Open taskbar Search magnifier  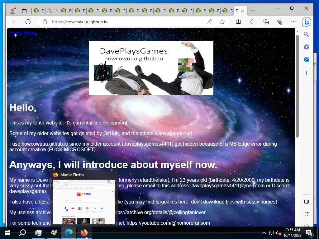[22, 233]
